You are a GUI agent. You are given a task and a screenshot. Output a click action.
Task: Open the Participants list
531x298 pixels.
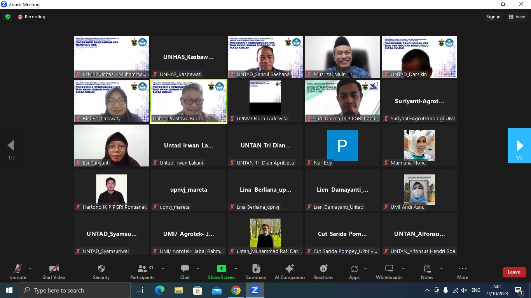(x=142, y=272)
